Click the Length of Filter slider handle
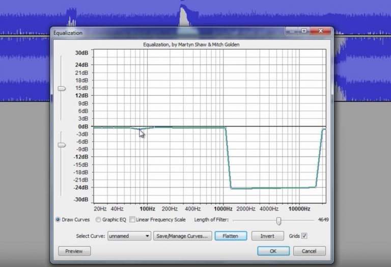This screenshot has width=391, height=267. pos(279,221)
